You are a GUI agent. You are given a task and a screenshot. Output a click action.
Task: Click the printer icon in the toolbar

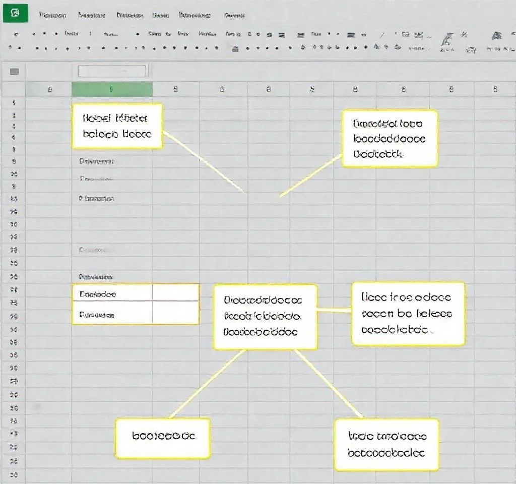234,49
